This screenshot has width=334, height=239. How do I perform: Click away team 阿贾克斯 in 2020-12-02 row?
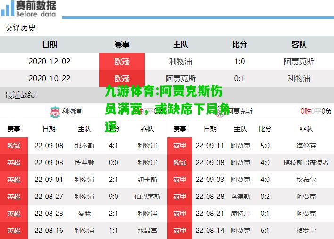(299, 61)
